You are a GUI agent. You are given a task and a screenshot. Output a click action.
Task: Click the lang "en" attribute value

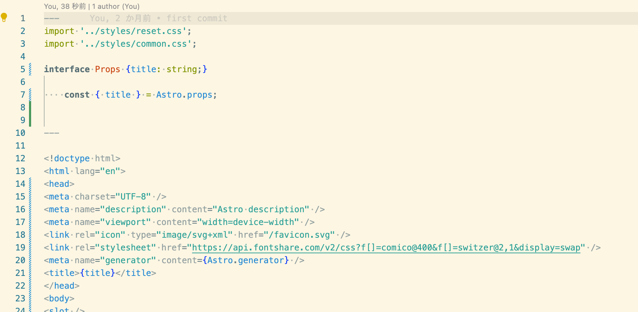110,171
